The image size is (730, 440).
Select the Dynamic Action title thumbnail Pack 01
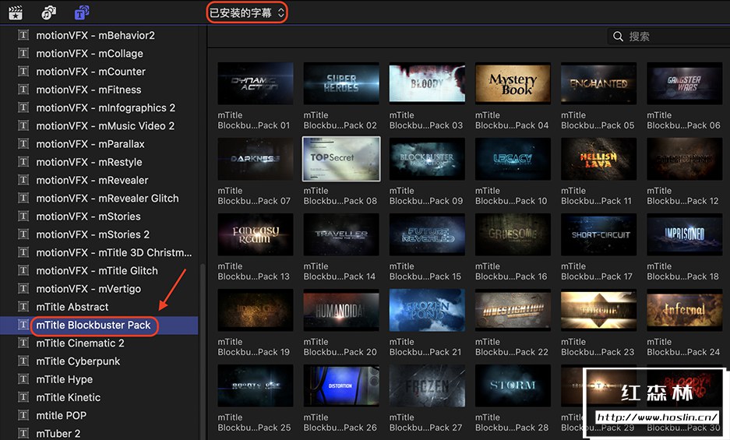[x=256, y=83]
